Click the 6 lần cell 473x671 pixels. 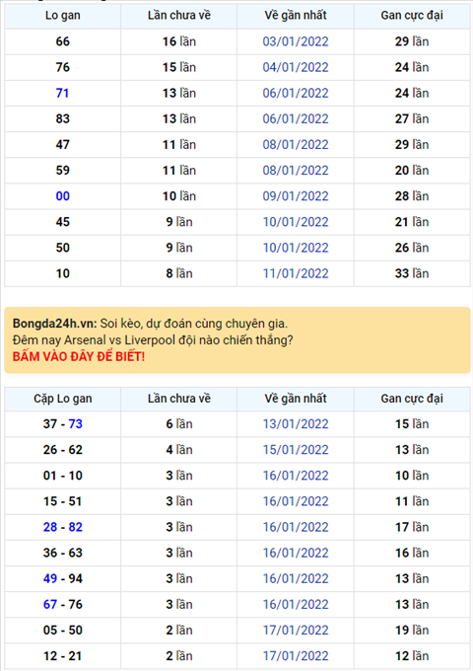point(179,424)
